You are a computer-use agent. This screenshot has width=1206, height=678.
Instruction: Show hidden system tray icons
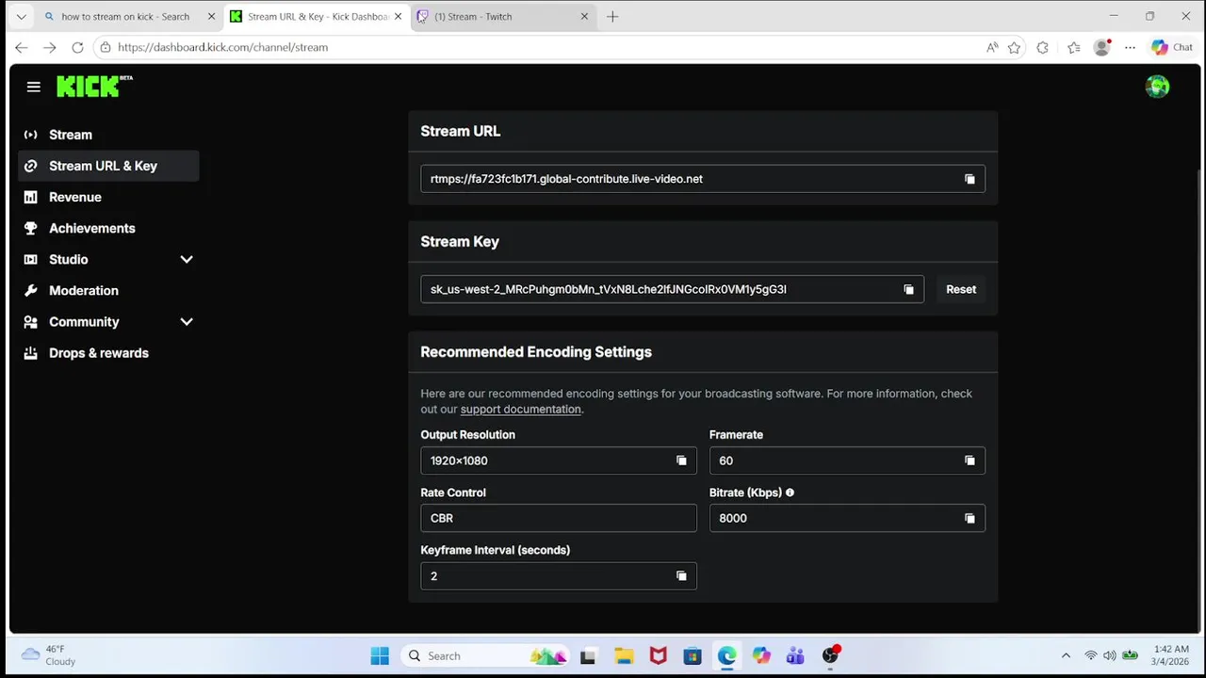(1066, 655)
